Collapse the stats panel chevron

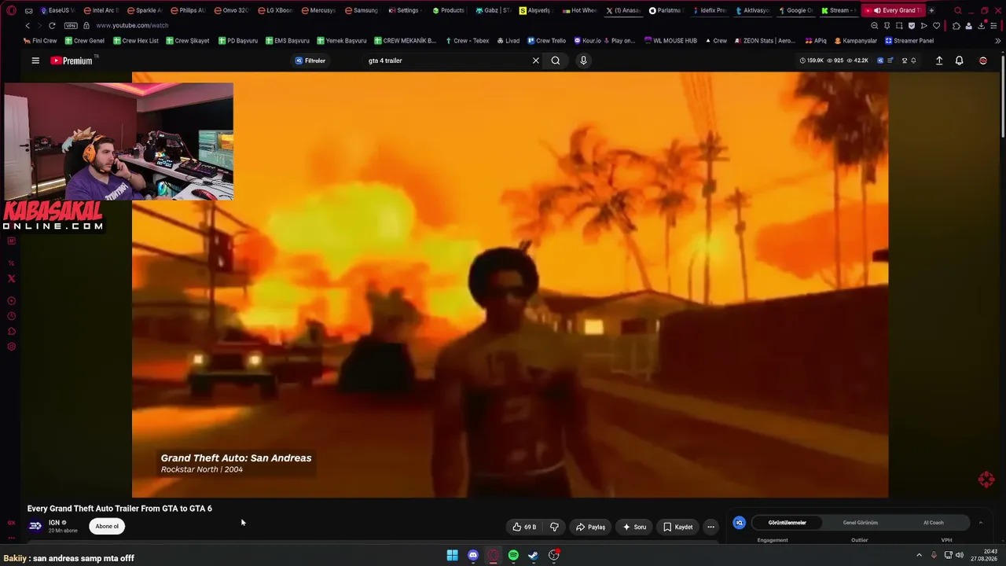pyautogui.click(x=981, y=523)
